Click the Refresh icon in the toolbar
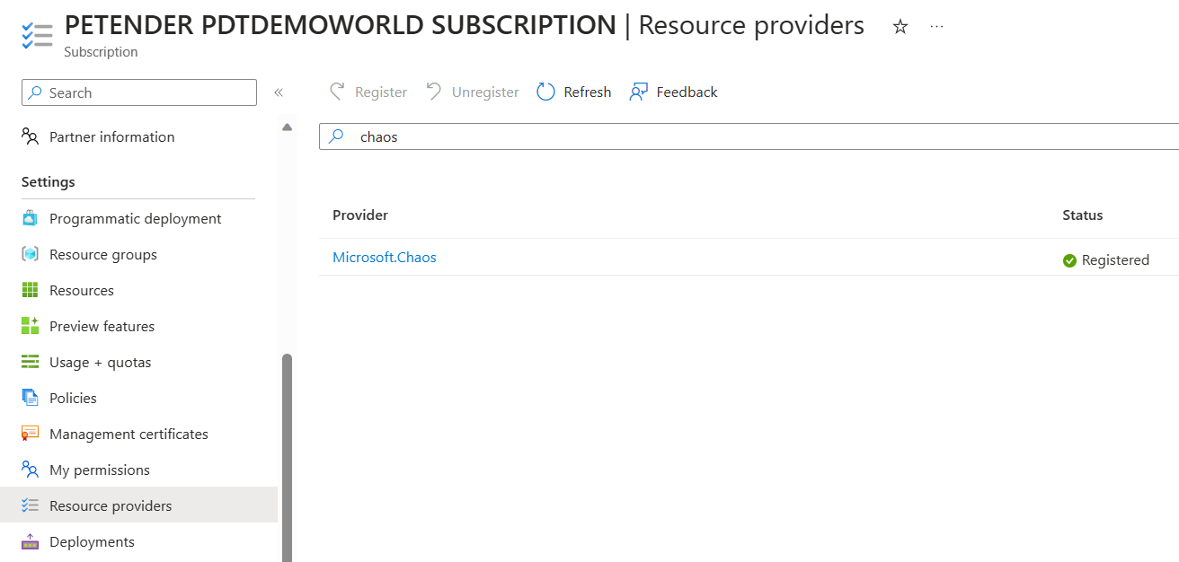 click(x=545, y=91)
